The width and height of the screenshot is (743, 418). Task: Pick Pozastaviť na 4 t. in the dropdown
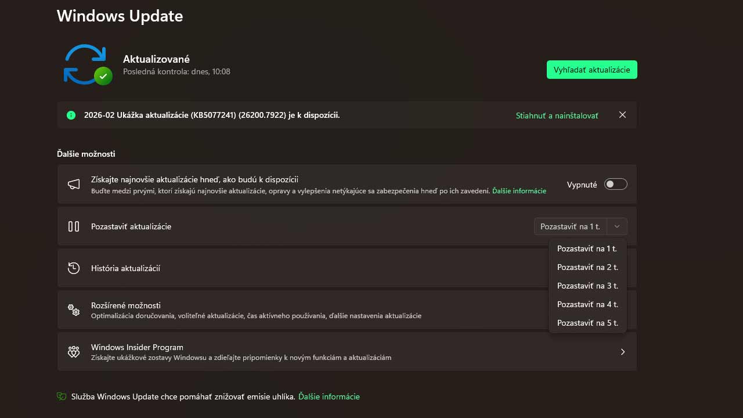point(587,304)
